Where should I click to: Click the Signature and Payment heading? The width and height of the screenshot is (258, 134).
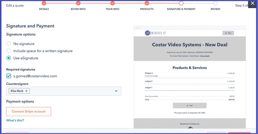click(30, 26)
